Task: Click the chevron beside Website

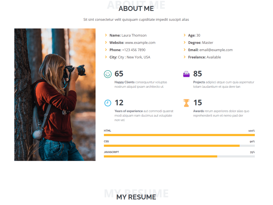Action: click(106, 43)
